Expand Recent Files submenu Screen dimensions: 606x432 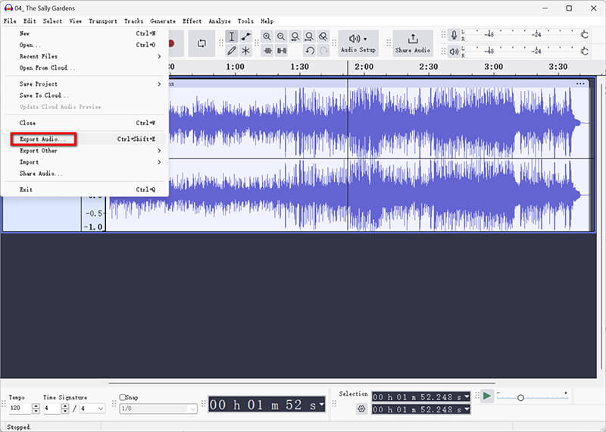(x=89, y=57)
